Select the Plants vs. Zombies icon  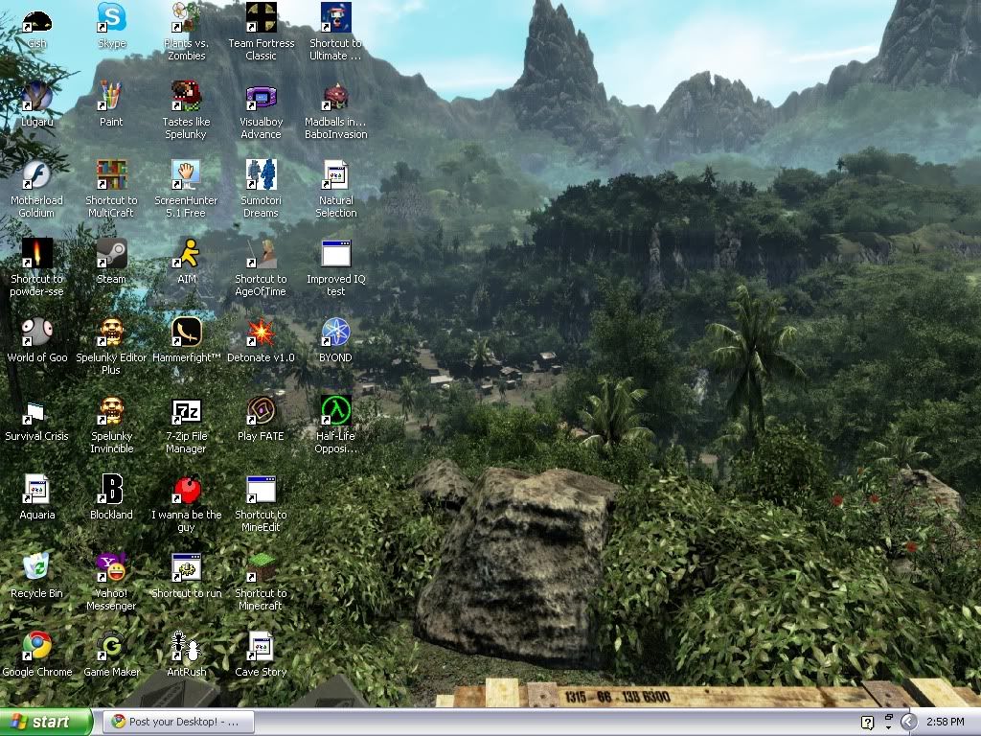(187, 19)
